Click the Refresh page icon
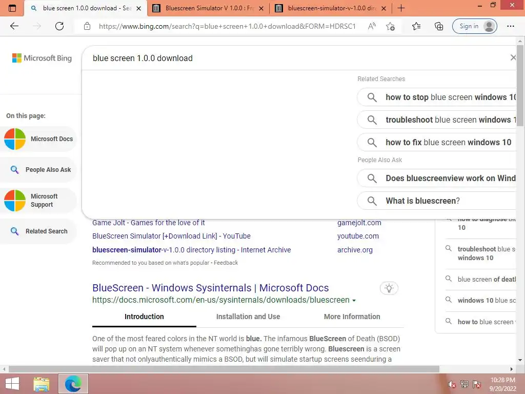This screenshot has height=394, width=525. click(59, 26)
